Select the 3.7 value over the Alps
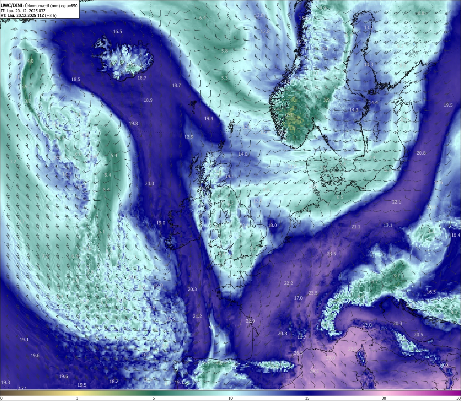The image size is (461, 401). click(396, 275)
